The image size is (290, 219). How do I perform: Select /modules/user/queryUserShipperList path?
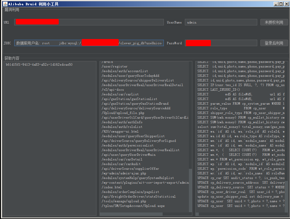coord(133,136)
